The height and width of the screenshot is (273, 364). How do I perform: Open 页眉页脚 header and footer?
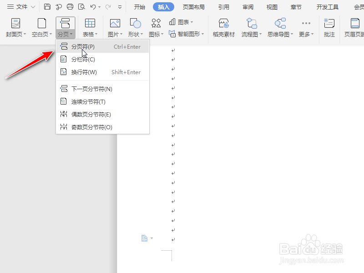[354, 28]
